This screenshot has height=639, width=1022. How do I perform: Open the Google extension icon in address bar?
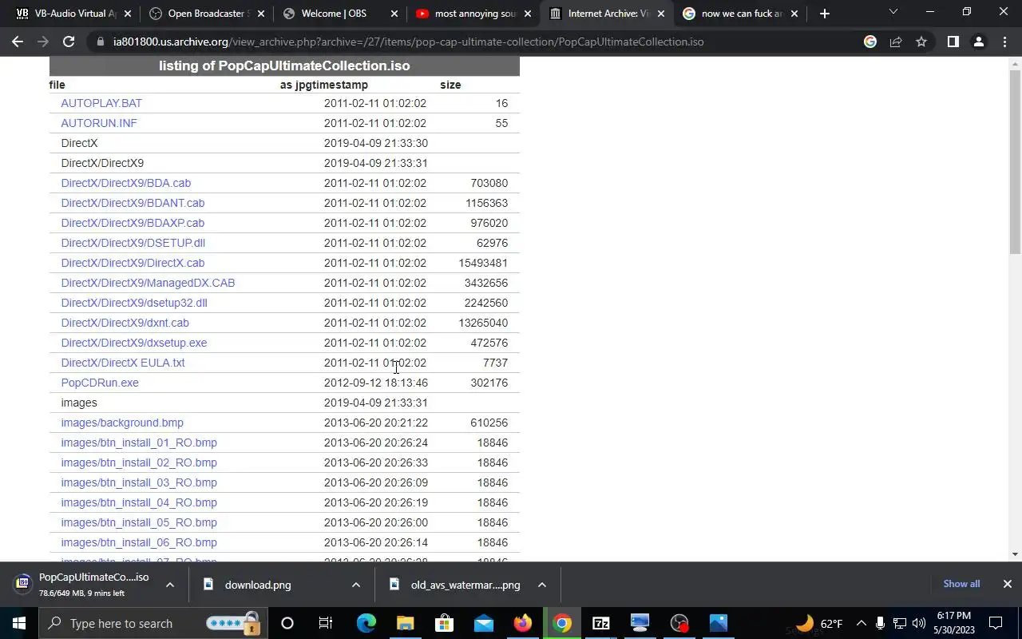tap(870, 42)
